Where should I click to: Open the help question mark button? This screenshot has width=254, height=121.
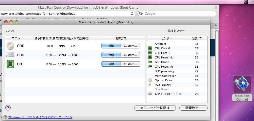point(8,108)
